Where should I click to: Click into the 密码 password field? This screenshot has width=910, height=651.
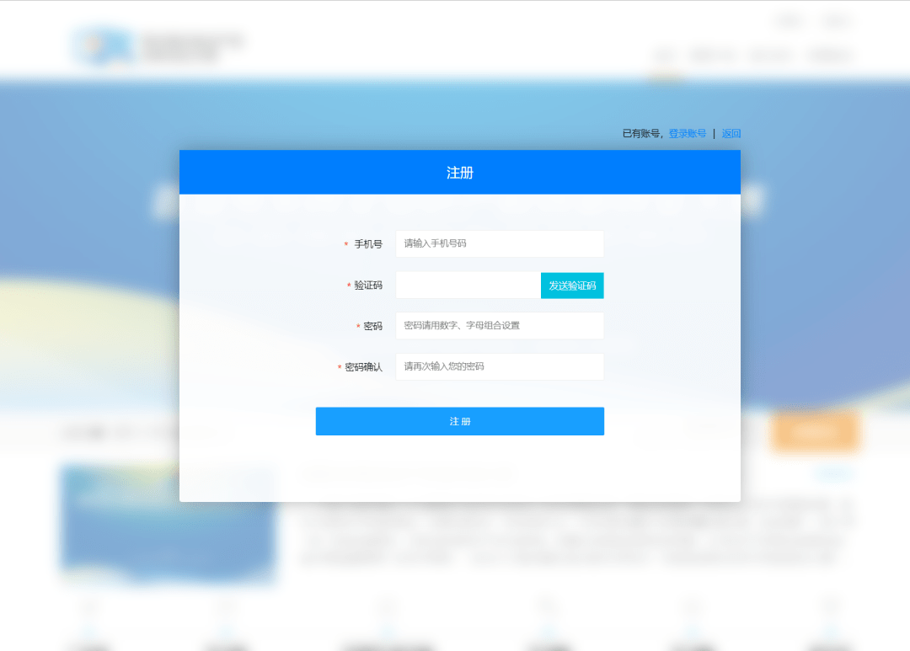[500, 326]
